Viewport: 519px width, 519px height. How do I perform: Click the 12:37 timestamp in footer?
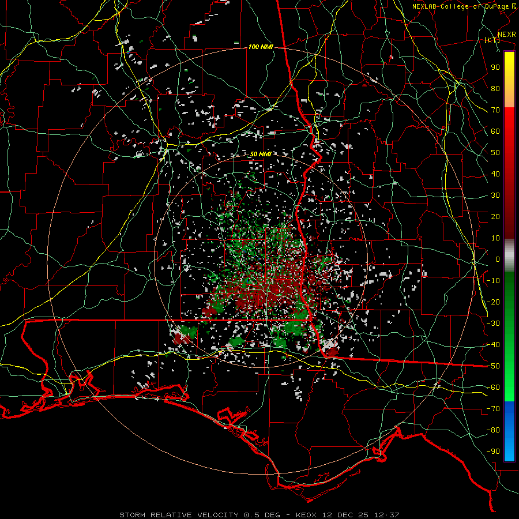(x=387, y=515)
